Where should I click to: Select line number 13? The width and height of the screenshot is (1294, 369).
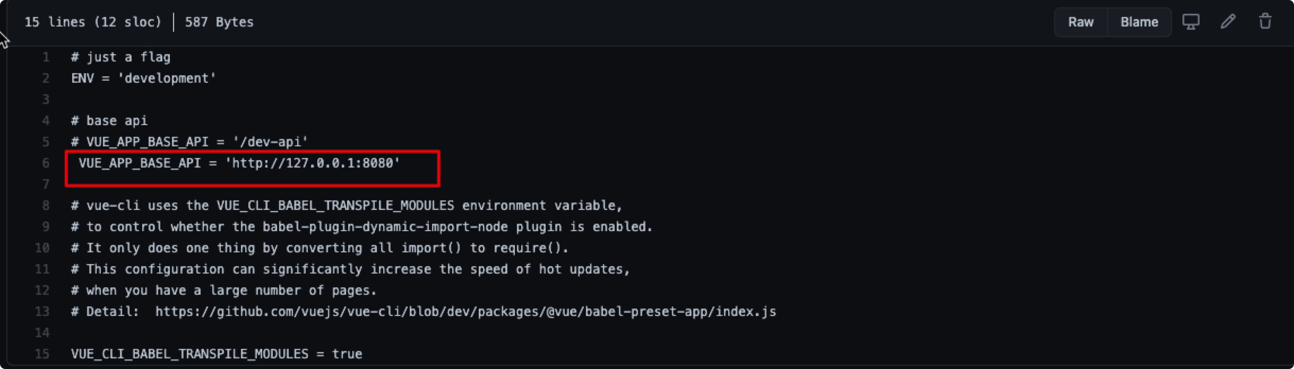(x=42, y=312)
